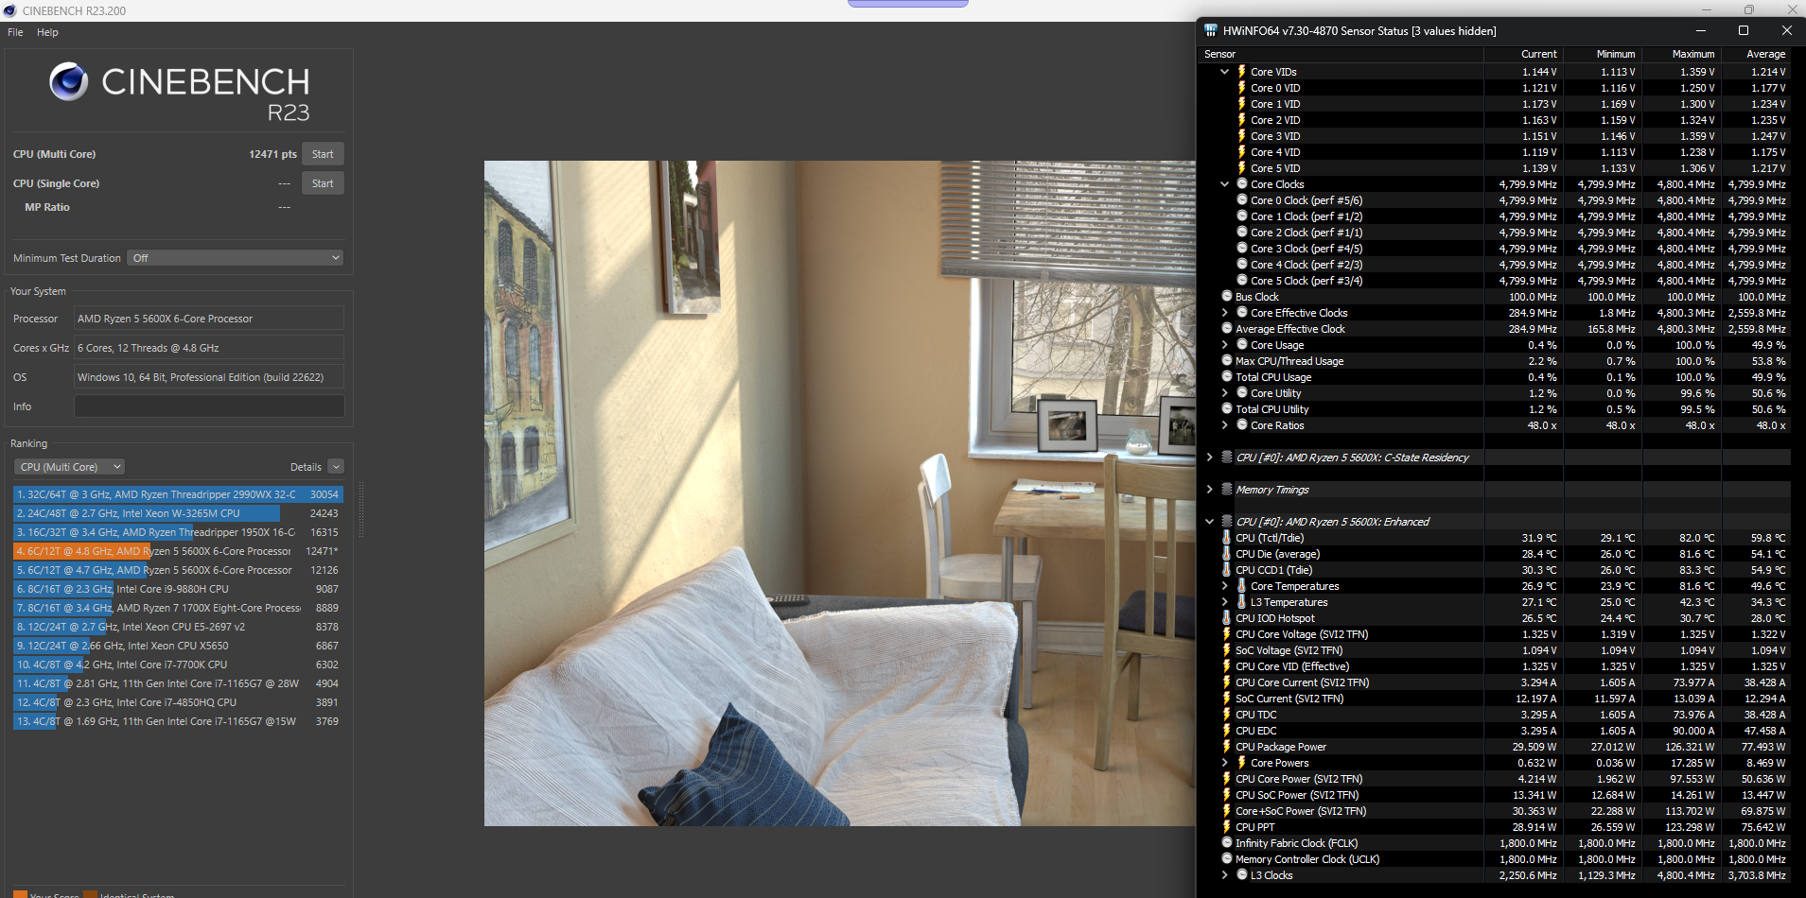Select the Intel Core i9-9880H ranking entry
The height and width of the screenshot is (898, 1806).
[x=178, y=589]
